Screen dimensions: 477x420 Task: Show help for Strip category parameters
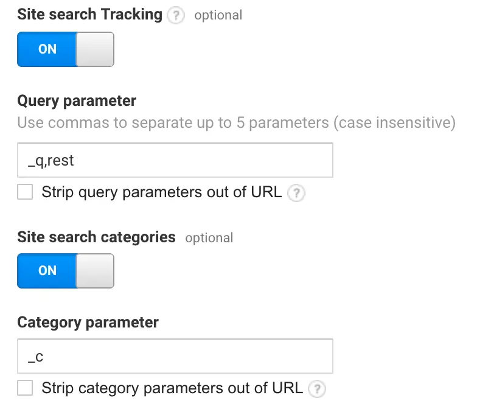click(317, 389)
